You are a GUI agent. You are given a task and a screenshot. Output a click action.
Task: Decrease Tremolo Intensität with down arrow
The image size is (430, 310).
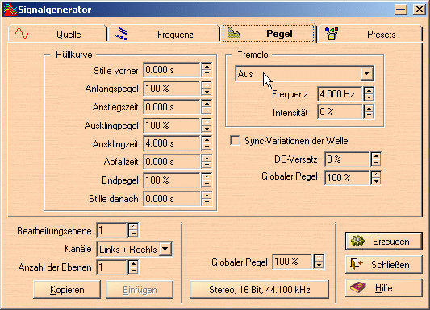(369, 115)
